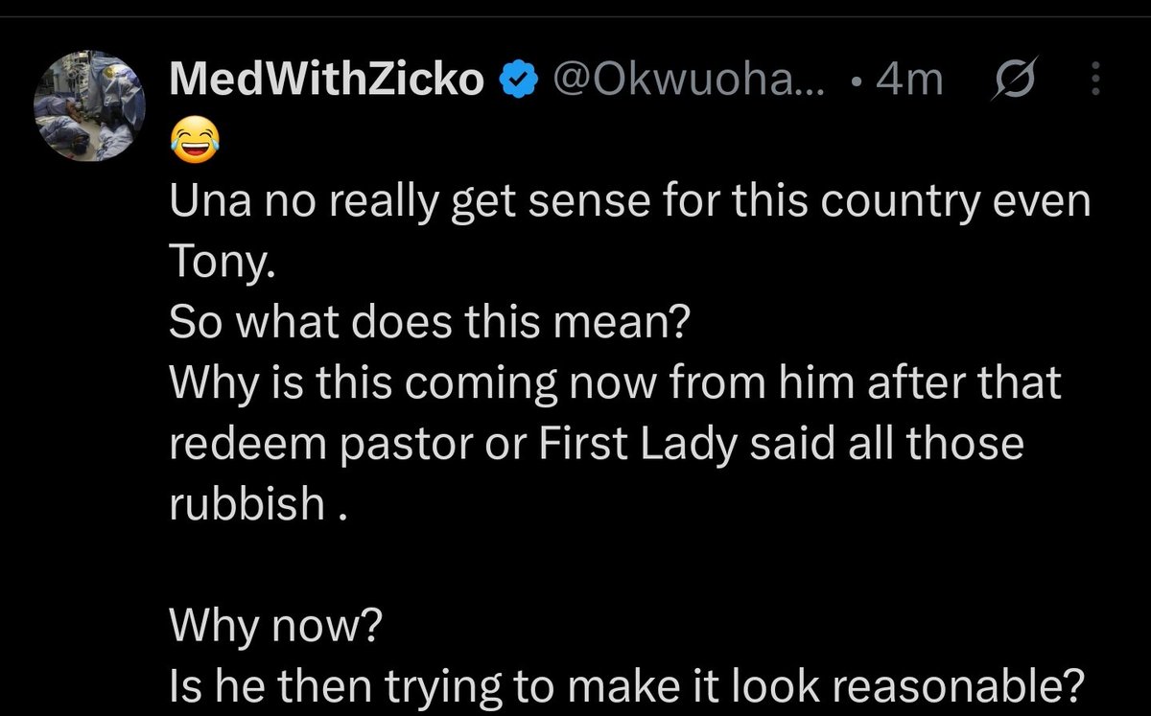Tap the word 'rubbish' in the tweet
Viewport: 1151px width, 716px height.
point(247,504)
